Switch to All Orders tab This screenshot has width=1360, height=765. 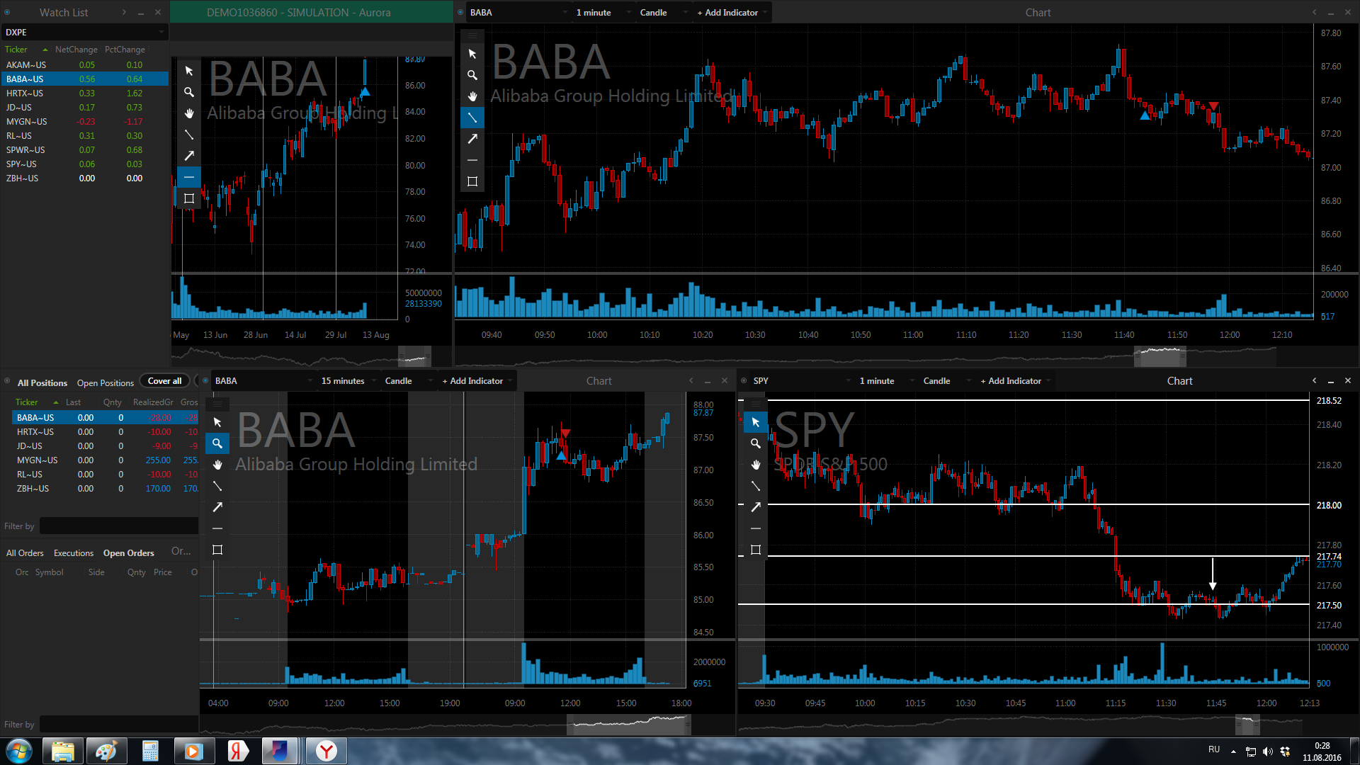[x=25, y=552]
